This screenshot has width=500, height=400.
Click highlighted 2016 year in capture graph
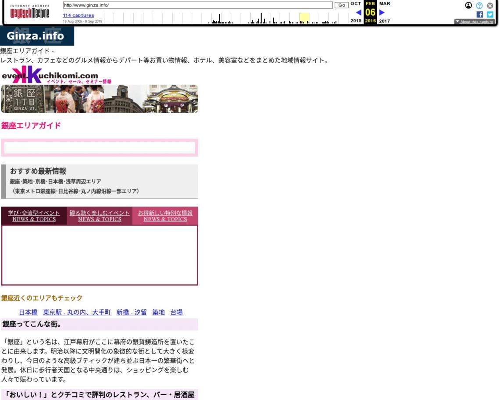point(304,18)
